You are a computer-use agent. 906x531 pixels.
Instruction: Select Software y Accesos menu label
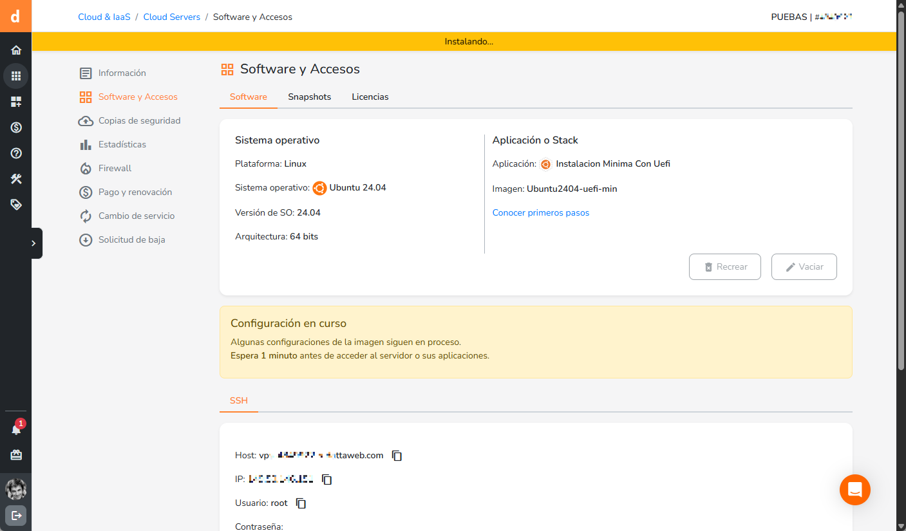point(138,97)
